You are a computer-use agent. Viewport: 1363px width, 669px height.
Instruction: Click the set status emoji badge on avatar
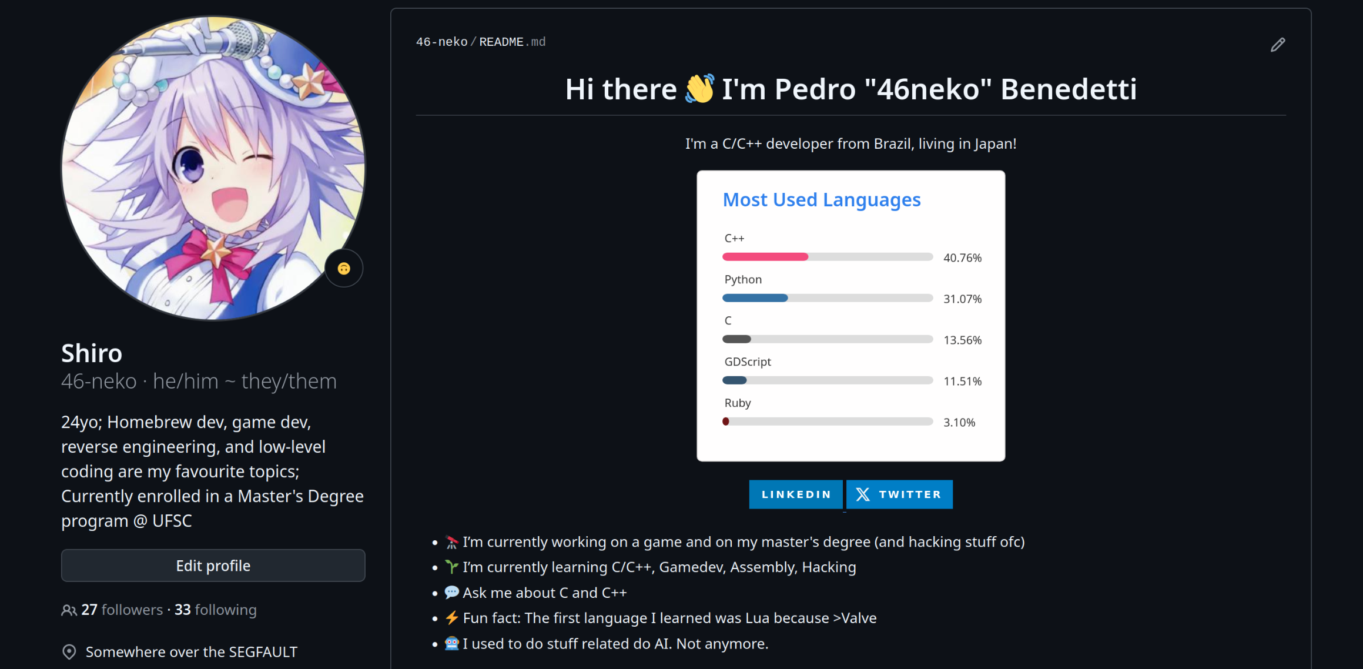click(344, 269)
